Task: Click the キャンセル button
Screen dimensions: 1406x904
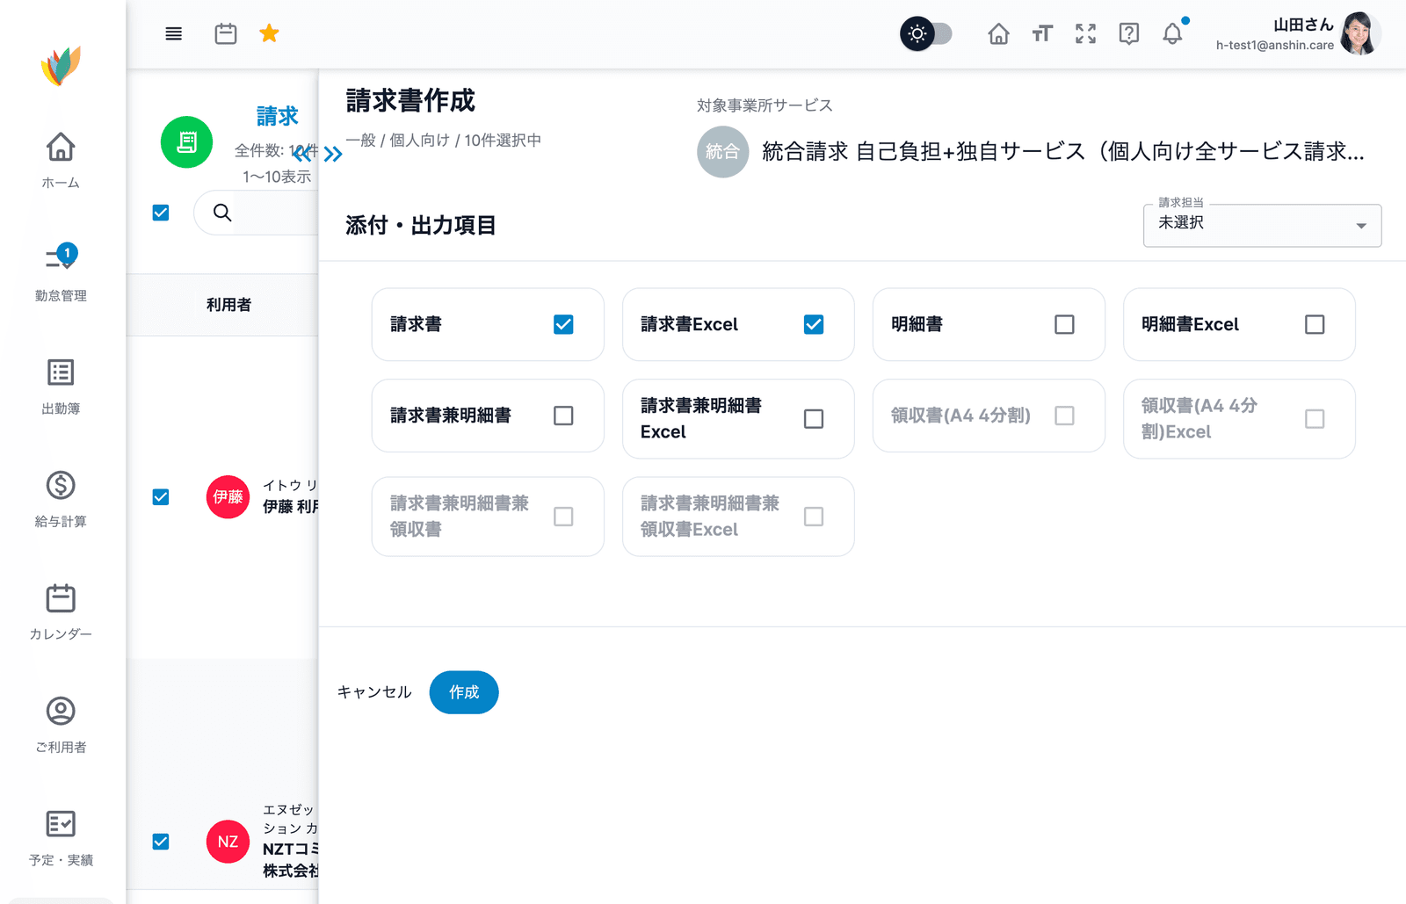Action: (374, 692)
